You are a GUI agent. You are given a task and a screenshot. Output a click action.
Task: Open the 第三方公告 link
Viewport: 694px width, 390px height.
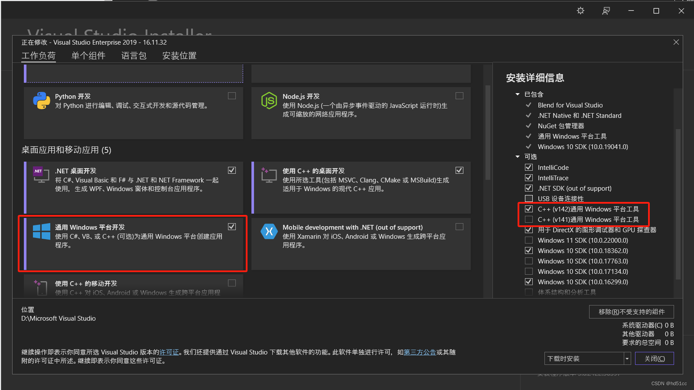[x=420, y=352]
